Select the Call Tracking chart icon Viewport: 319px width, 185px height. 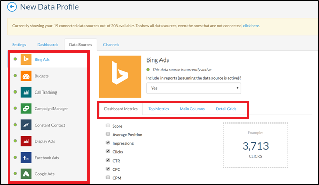pos(26,92)
